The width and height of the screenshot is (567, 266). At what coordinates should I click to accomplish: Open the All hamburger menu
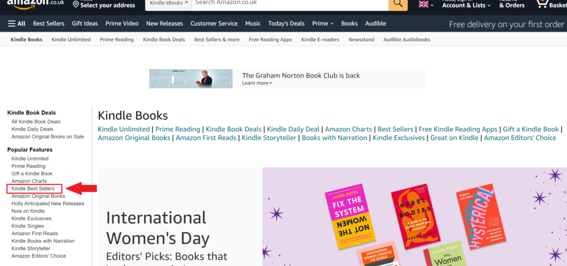[17, 23]
